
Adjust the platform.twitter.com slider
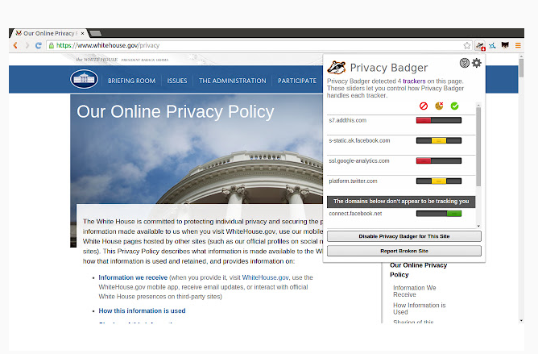pos(438,181)
